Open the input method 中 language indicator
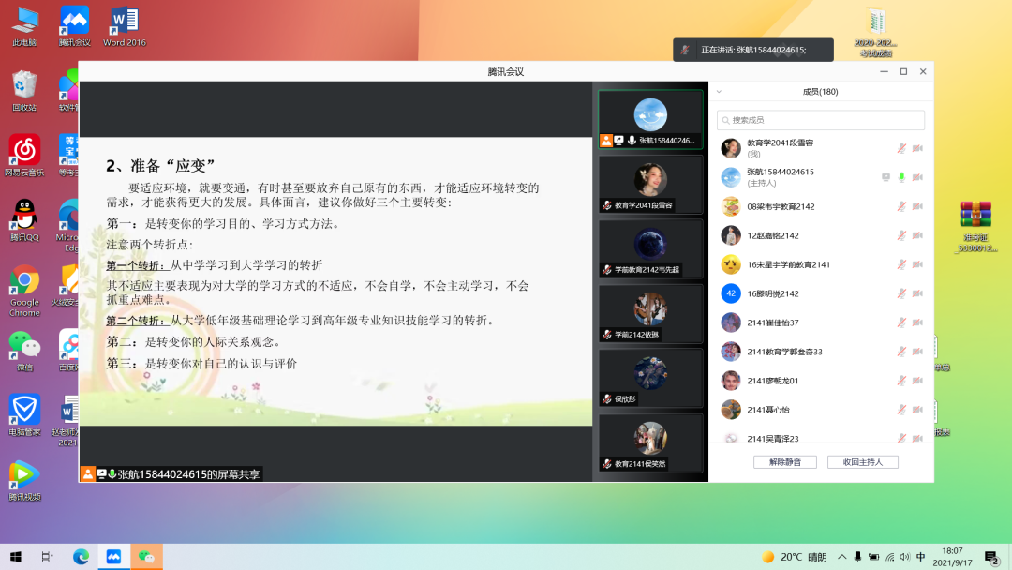The image size is (1012, 570). point(921,557)
